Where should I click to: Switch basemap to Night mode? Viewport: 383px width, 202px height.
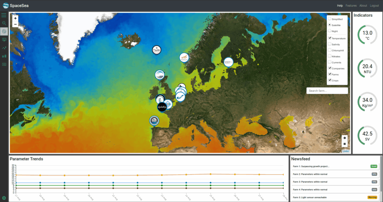(330, 31)
